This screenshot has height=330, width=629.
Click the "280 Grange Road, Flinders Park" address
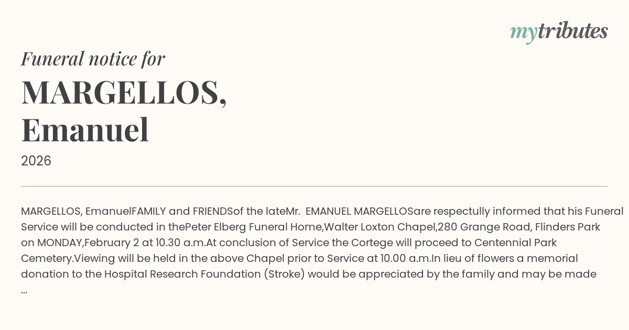[519, 227]
